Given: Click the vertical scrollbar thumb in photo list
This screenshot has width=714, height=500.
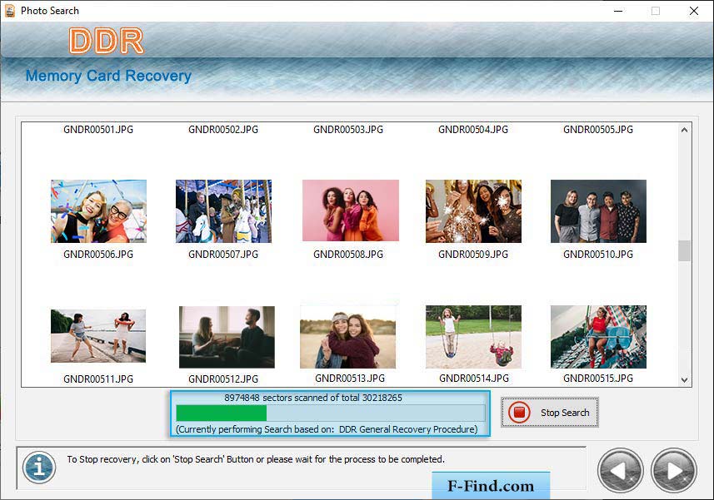Looking at the screenshot, I should [x=684, y=250].
